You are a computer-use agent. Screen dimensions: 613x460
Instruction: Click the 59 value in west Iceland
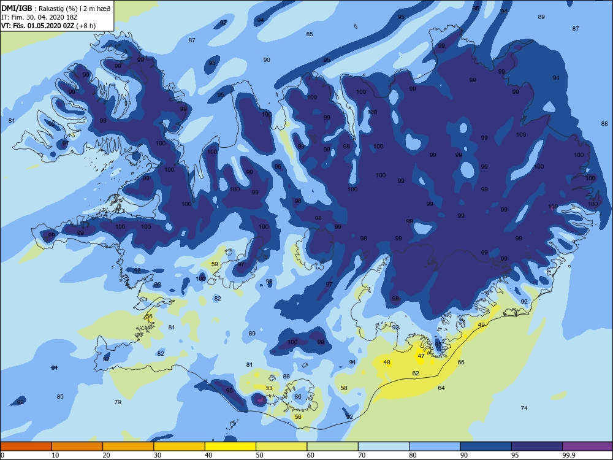[215, 264]
